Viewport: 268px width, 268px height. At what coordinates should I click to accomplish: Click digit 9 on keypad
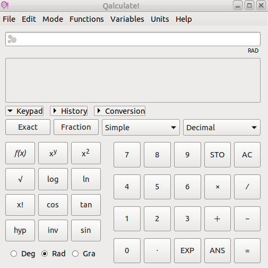(x=187, y=155)
